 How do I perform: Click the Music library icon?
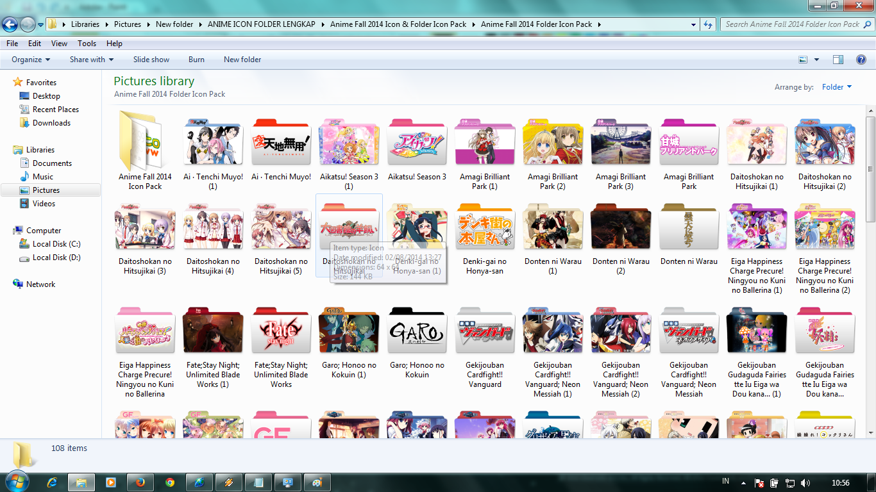pyautogui.click(x=24, y=176)
